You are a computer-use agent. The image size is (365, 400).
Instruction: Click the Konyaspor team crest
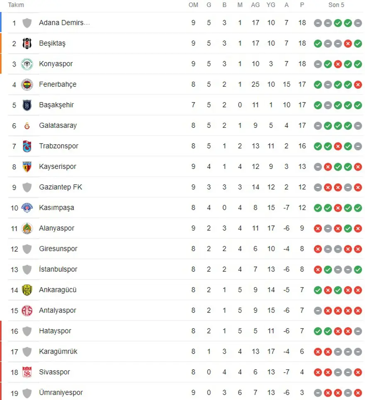click(x=27, y=64)
